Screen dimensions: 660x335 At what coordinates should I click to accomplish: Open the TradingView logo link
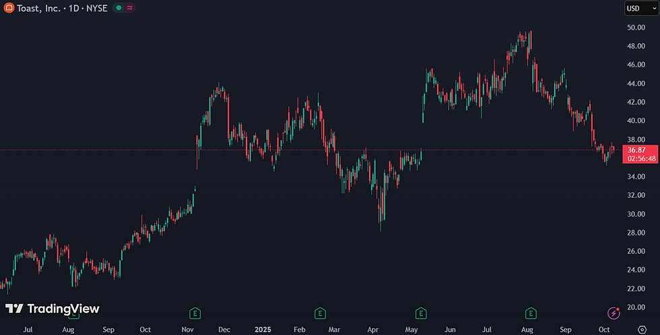53,309
